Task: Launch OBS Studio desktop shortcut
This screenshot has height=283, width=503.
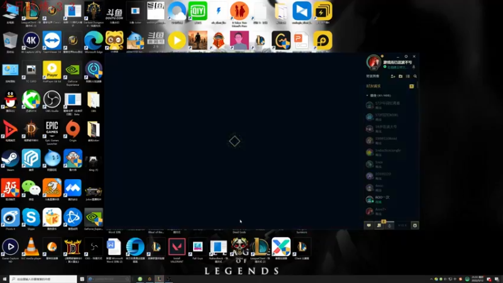Action: (52, 100)
